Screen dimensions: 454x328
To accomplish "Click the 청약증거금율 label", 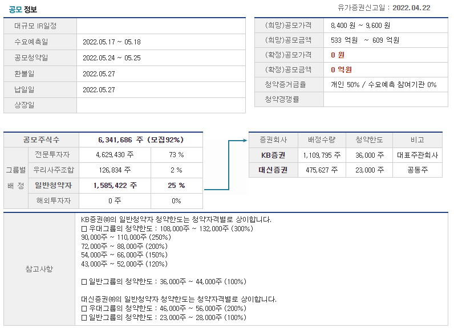I will pos(286,84).
